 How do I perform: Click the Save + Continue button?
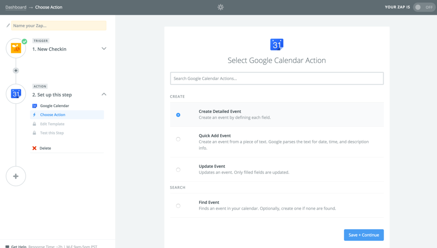click(364, 235)
